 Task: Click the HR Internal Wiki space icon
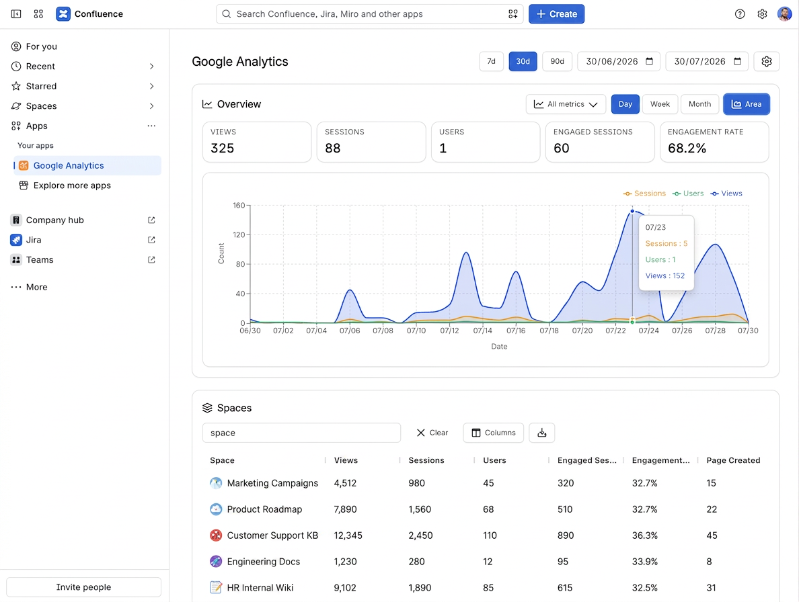coord(216,587)
